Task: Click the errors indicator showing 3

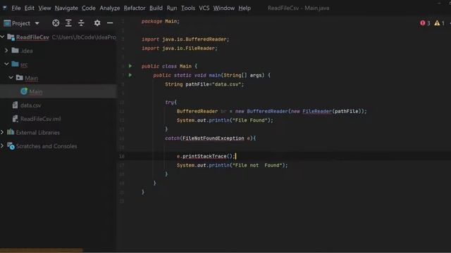Action: [425, 23]
